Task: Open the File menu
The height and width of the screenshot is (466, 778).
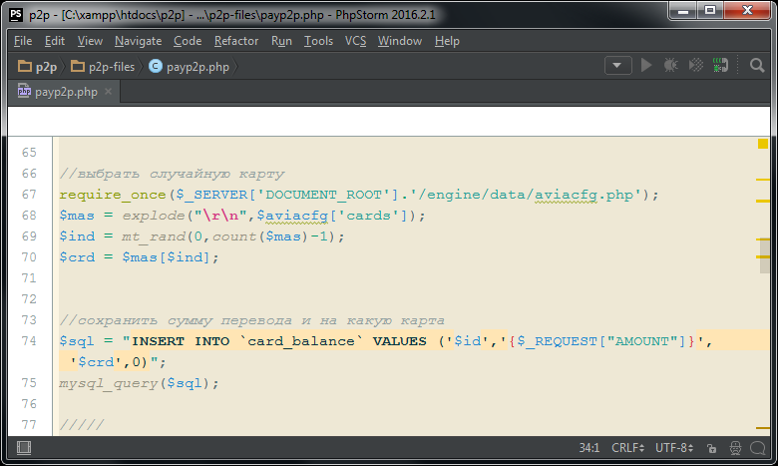Action: click(x=23, y=41)
